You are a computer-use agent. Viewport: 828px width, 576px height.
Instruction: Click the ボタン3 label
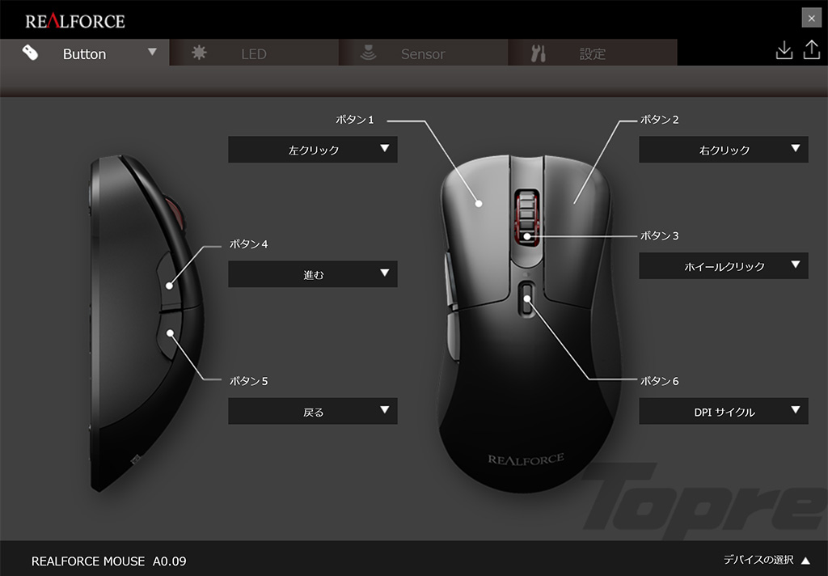tap(660, 235)
